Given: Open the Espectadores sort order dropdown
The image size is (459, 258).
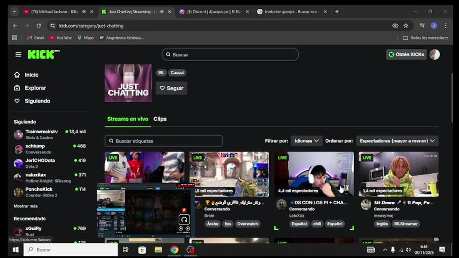Looking at the screenshot, I should tap(397, 141).
